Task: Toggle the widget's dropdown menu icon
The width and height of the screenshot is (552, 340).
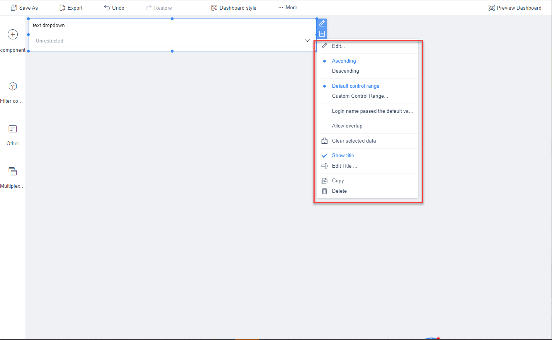Action: [x=322, y=34]
